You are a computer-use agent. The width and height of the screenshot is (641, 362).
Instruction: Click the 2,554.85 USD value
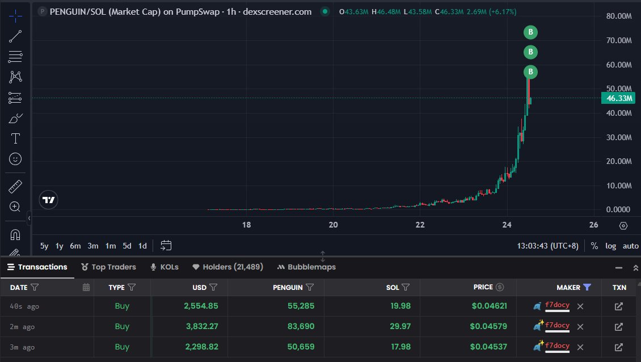tap(201, 306)
